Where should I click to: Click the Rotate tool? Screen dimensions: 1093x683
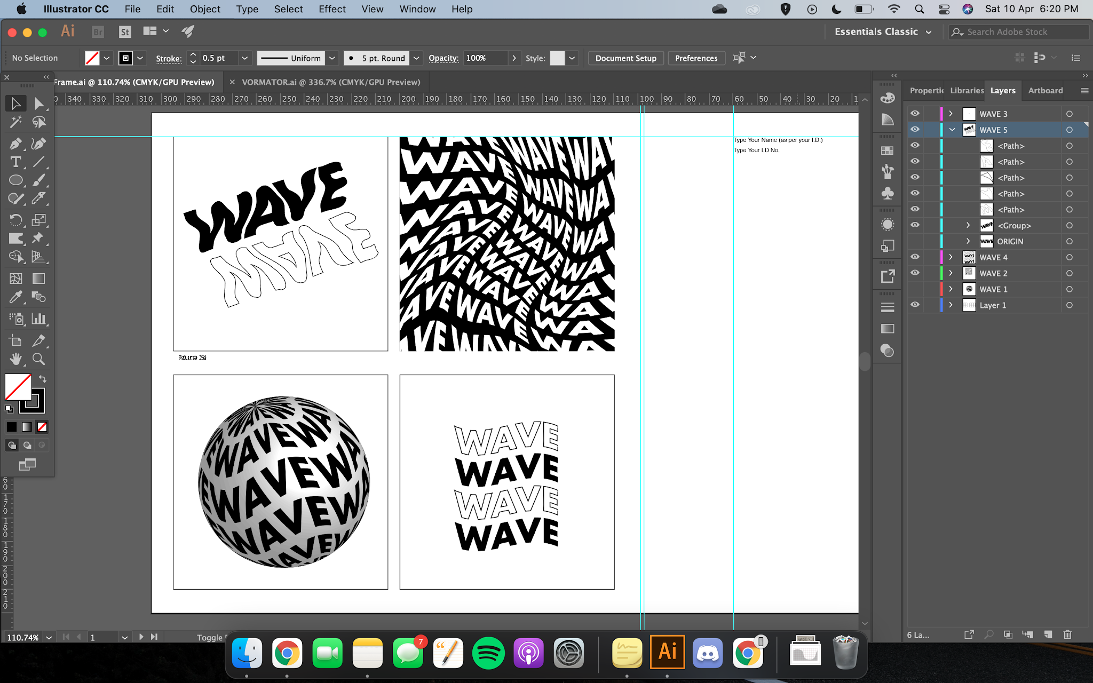pyautogui.click(x=15, y=220)
